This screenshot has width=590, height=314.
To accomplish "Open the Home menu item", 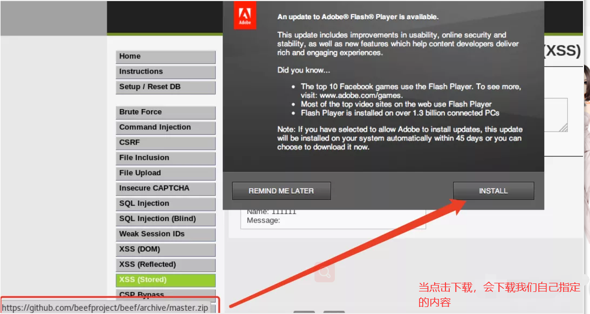I will pos(166,56).
